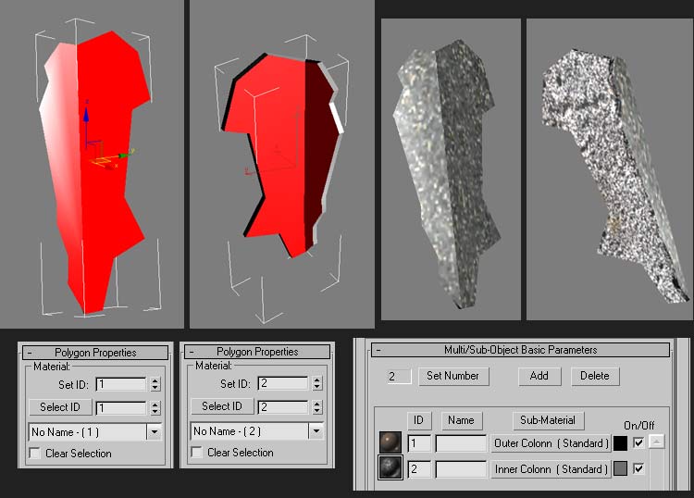
Task: Click the black Outer Colonn color swatch
Action: click(x=620, y=443)
